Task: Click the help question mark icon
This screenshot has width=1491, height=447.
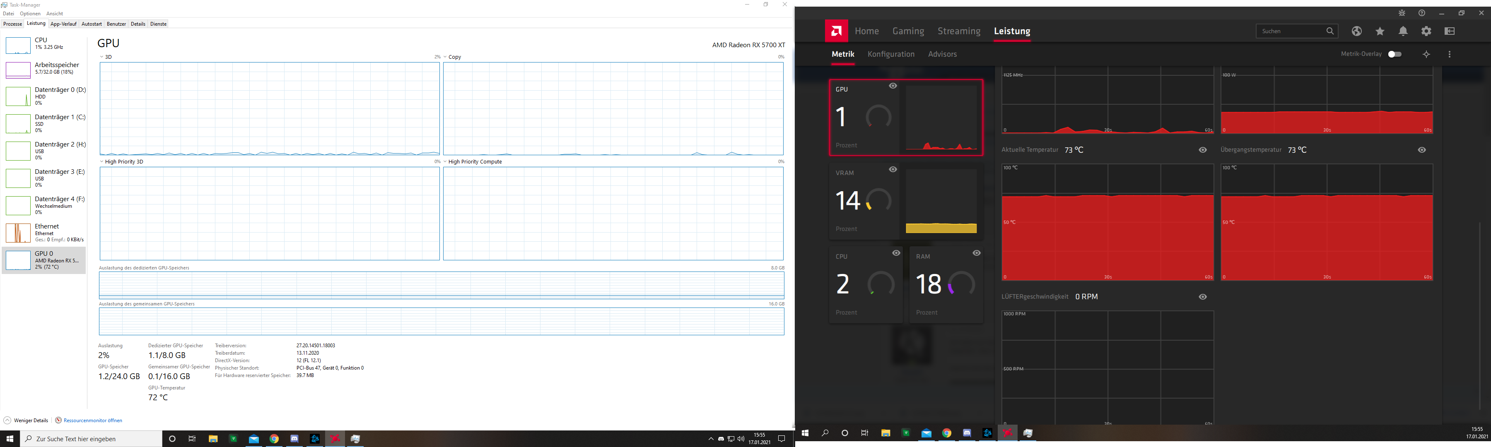Action: coord(1421,13)
